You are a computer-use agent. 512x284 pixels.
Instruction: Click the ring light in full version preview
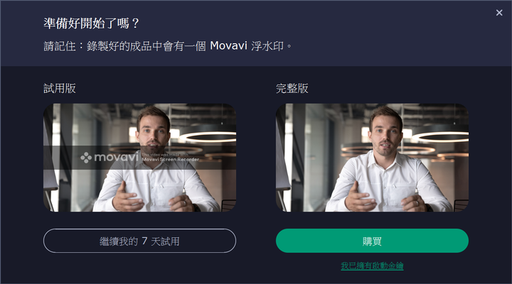click(440, 137)
